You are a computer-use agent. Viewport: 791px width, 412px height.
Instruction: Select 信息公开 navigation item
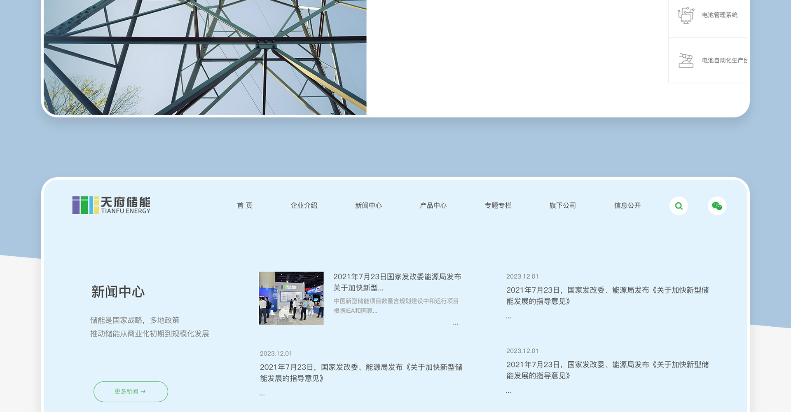(x=627, y=206)
